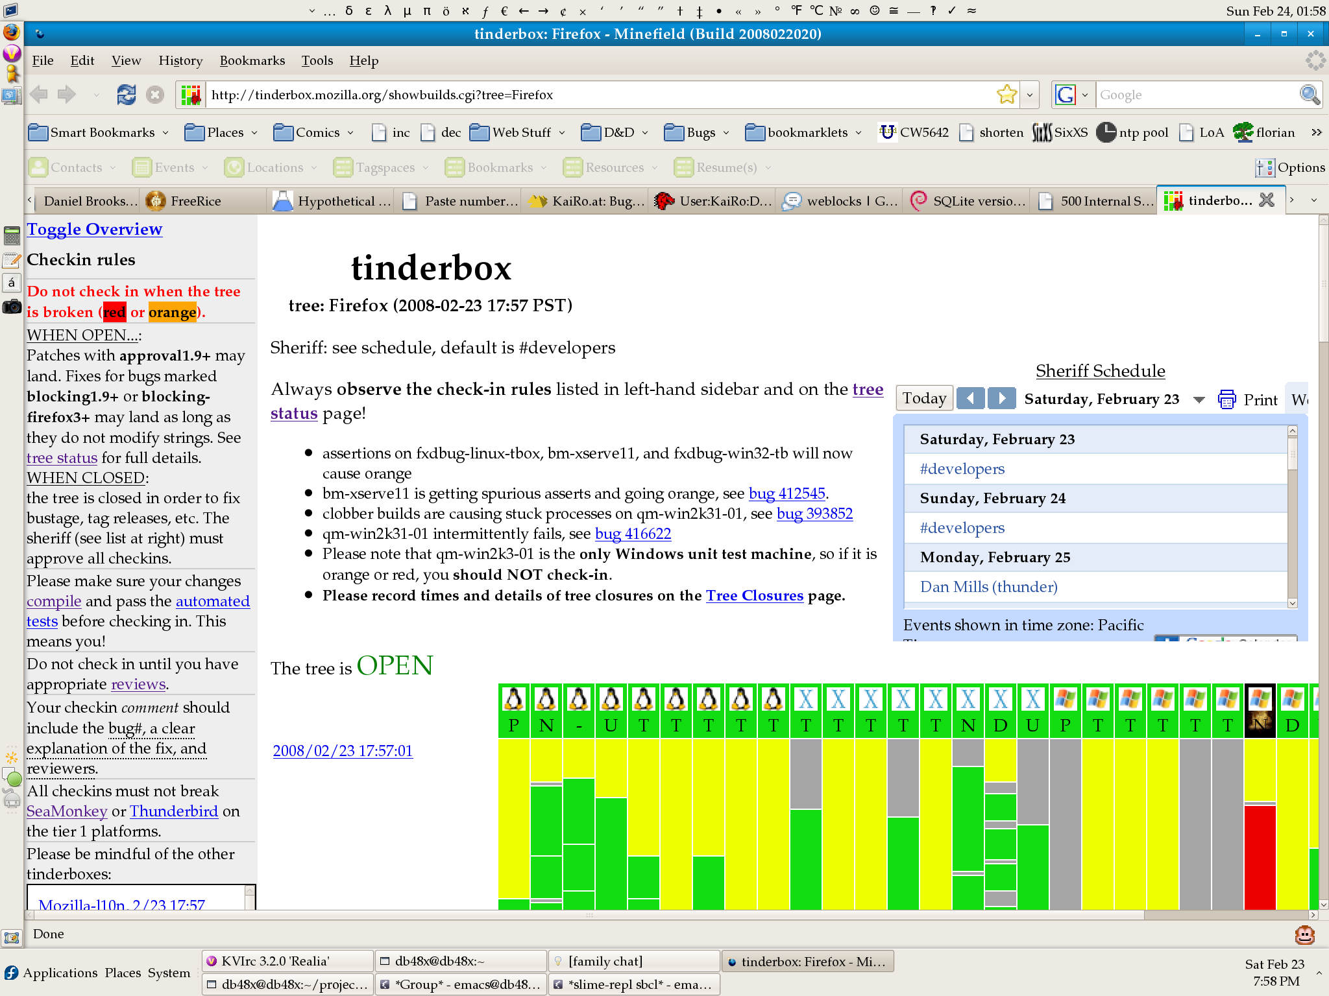Click the Sheriff Schedule calendar scrollbar
The width and height of the screenshot is (1329, 996).
point(1292,517)
